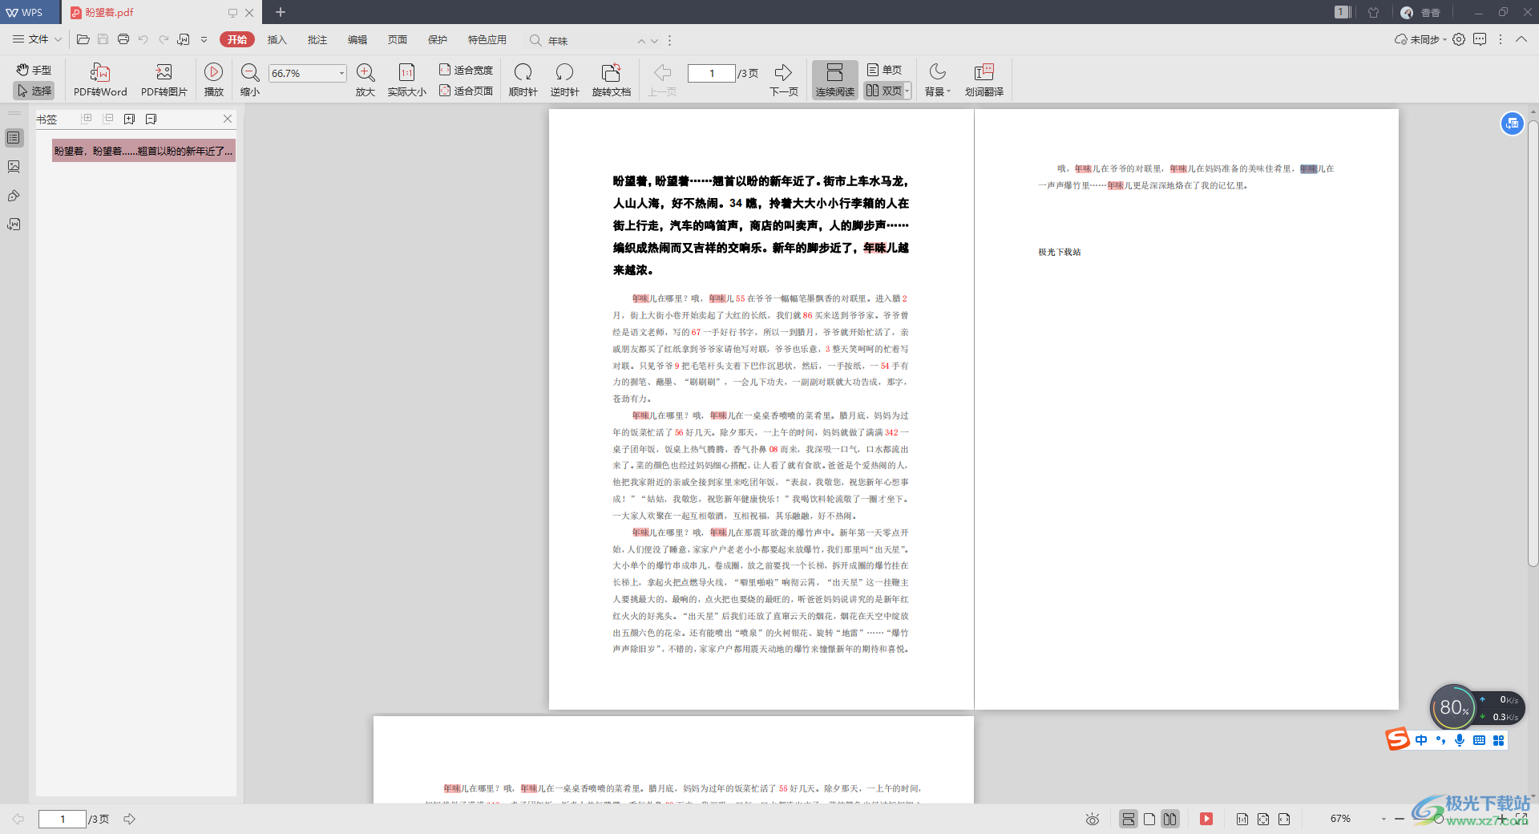Print the document via printer icon
The height and width of the screenshot is (834, 1539).
[123, 39]
